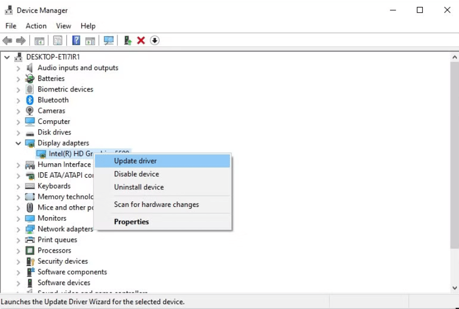Click the Help toolbar icon
The width and height of the screenshot is (459, 309).
click(x=76, y=40)
